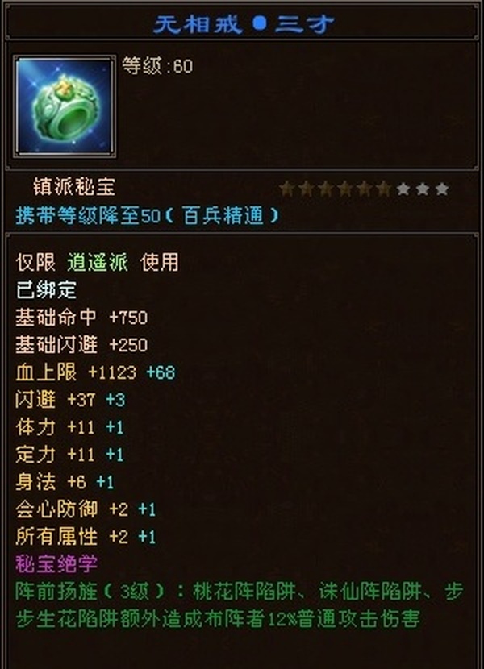Click the purple 秘宝绝学 heading
This screenshot has width=484, height=669.
tap(56, 563)
